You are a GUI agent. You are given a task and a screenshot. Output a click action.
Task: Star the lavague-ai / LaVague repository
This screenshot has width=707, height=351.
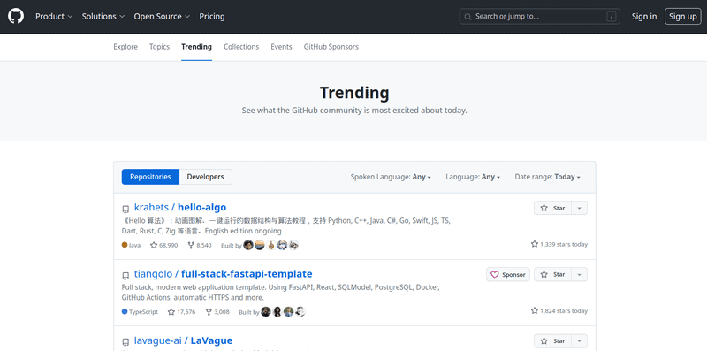click(553, 340)
